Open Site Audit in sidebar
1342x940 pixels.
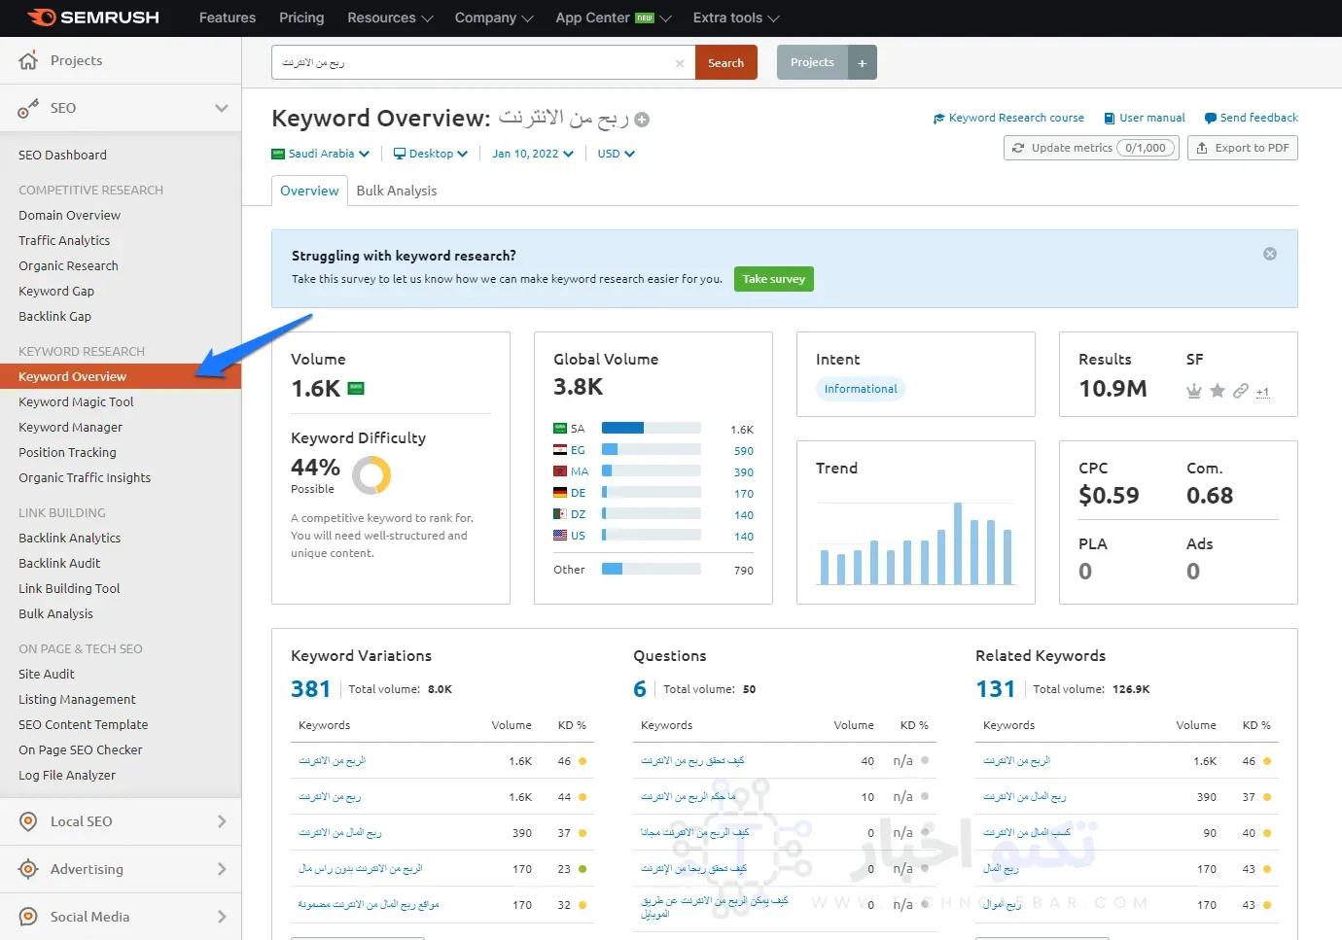46,674
